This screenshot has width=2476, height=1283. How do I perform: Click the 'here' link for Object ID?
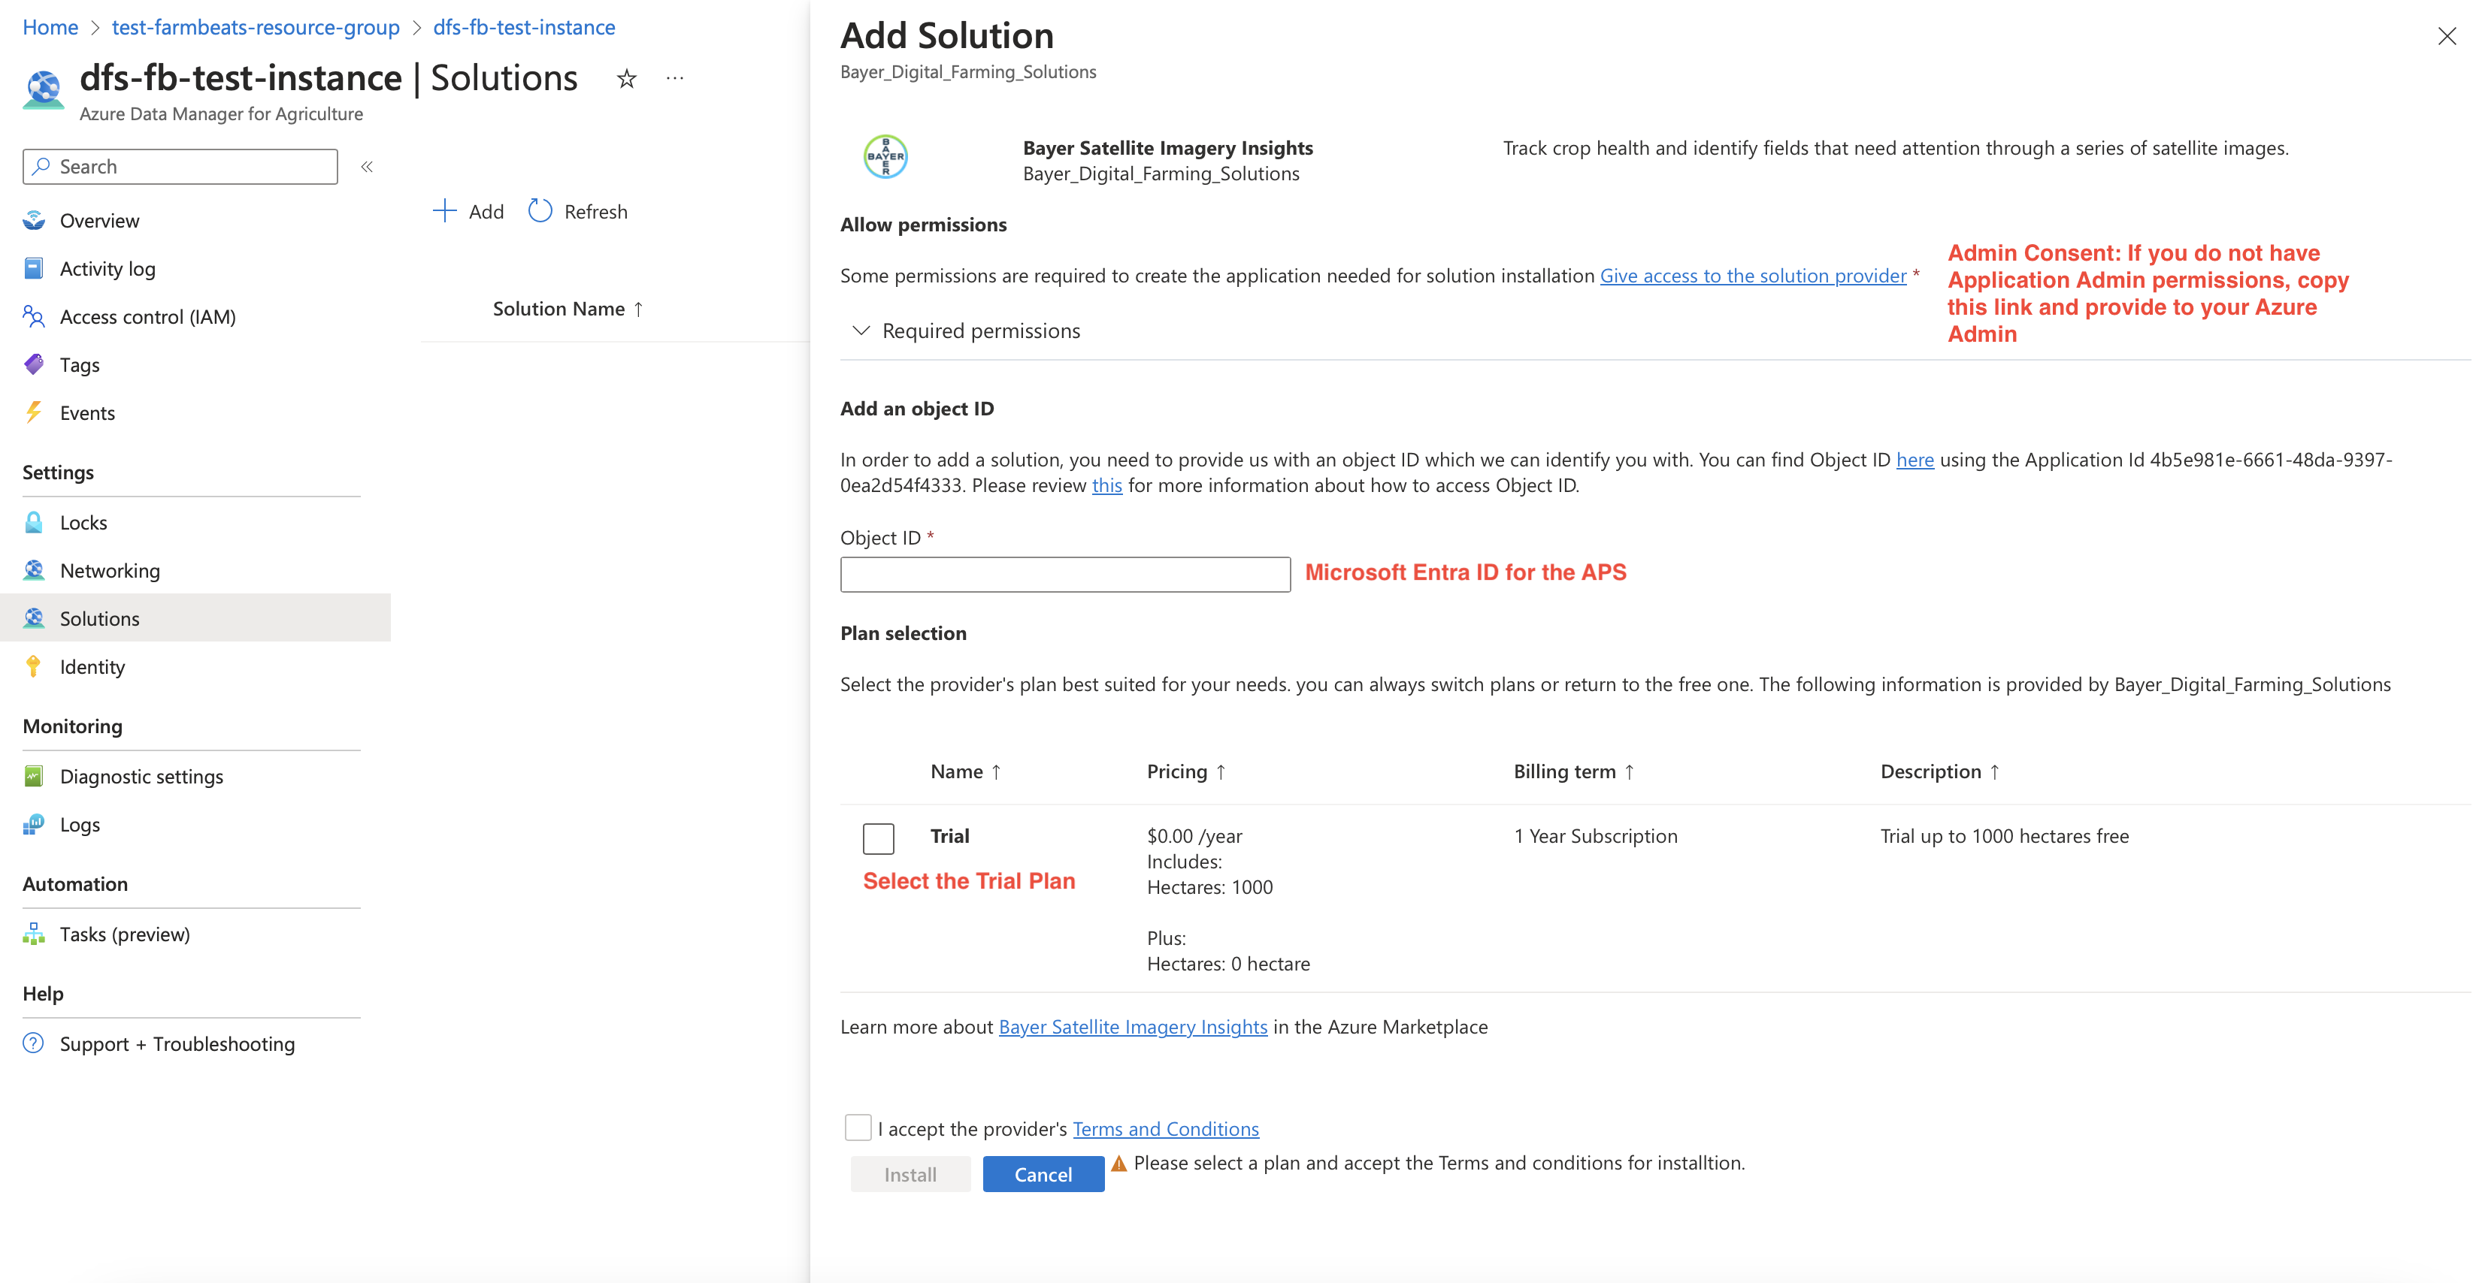pyautogui.click(x=1915, y=460)
